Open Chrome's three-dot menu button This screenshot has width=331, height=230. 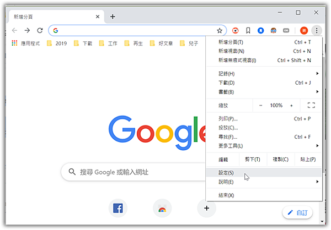coord(317,31)
